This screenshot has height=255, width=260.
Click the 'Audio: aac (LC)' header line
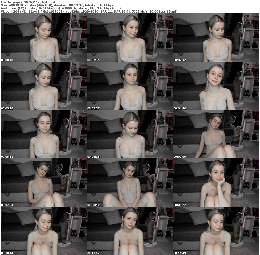pos(61,8)
